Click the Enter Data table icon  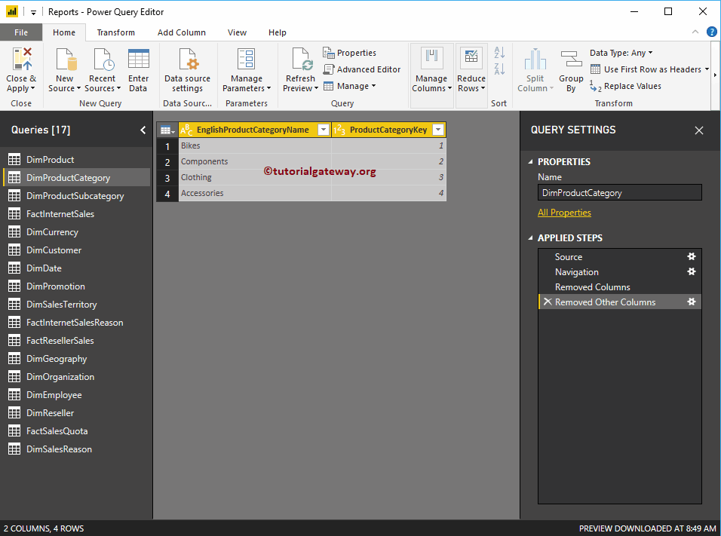pos(138,60)
